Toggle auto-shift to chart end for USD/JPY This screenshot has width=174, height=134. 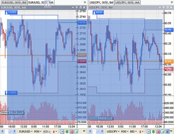pos(149,131)
